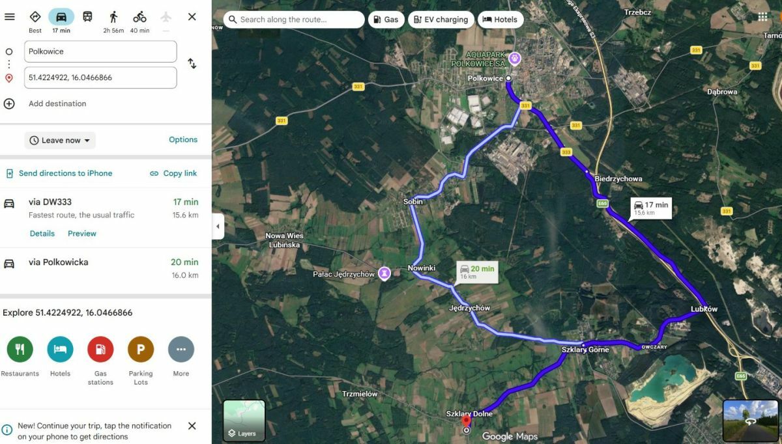
Task: Click the Gas stations explore icon
Action: click(x=100, y=350)
